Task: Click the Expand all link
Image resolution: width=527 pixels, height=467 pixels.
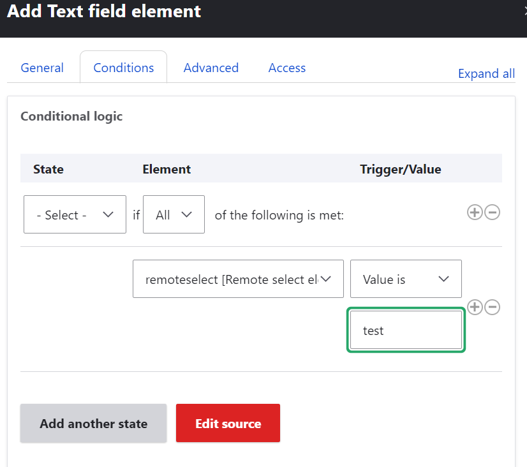Action: pyautogui.click(x=486, y=73)
